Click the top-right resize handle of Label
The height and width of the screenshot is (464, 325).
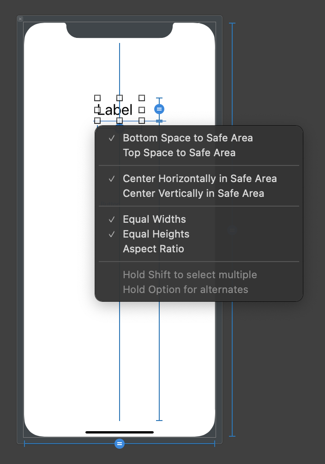[142, 98]
